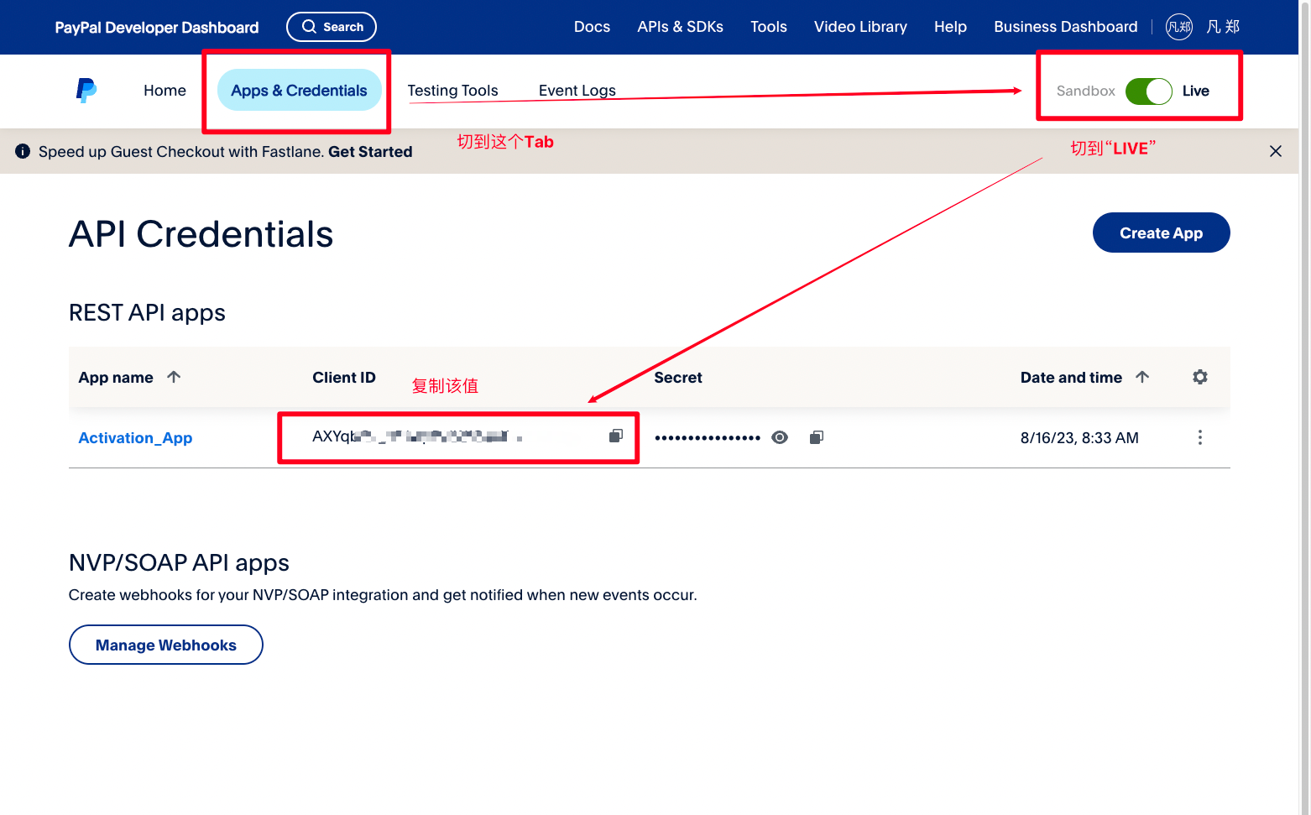Click the masked Secret dots
Image resolution: width=1311 pixels, height=815 pixels.
click(x=708, y=437)
